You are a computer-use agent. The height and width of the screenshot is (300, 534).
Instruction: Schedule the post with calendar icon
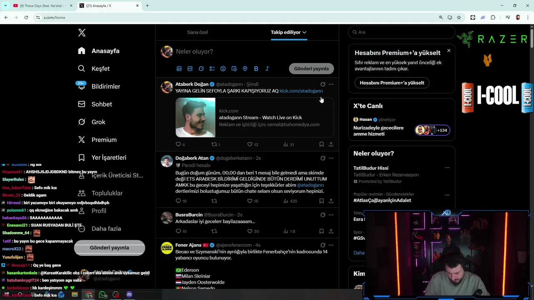click(x=234, y=69)
